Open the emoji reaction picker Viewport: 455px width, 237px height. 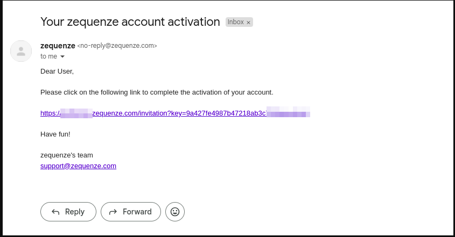(175, 212)
